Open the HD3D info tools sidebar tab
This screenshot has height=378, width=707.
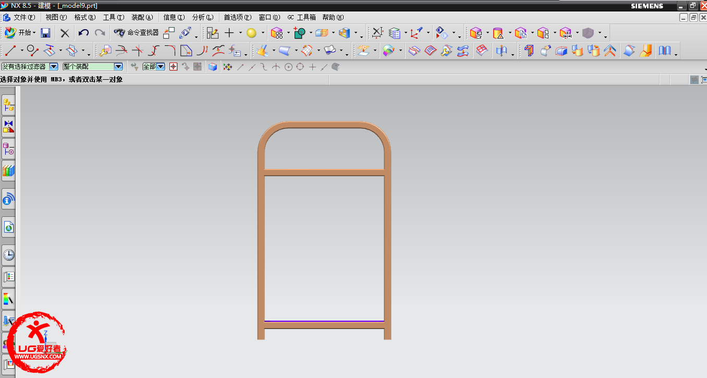tap(8, 199)
